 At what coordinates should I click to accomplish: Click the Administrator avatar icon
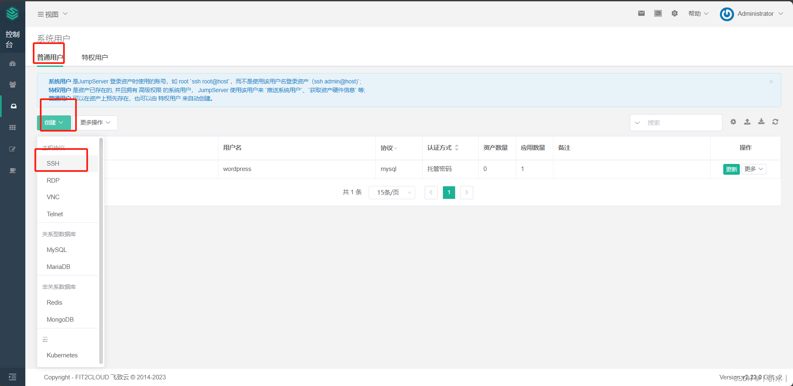coord(727,14)
